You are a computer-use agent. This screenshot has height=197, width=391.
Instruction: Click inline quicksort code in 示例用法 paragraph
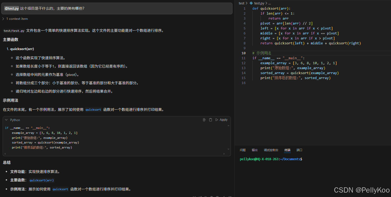(x=93, y=110)
